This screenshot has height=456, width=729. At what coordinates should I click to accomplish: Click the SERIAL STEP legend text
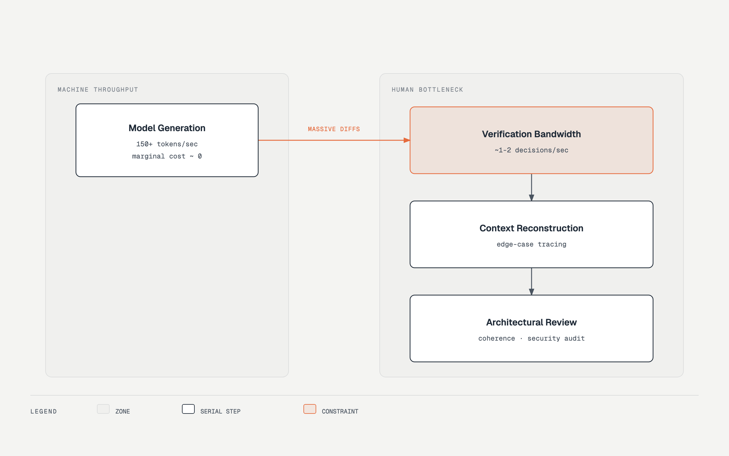221,412
